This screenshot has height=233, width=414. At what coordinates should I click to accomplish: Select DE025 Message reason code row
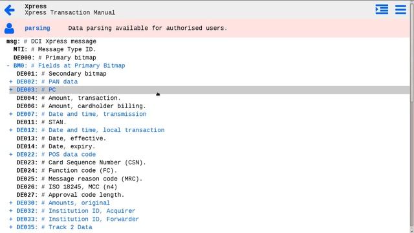[79, 179]
